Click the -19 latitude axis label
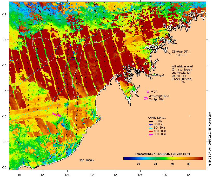Image resolution: width=213 pixels, height=177 pixels. (4, 142)
